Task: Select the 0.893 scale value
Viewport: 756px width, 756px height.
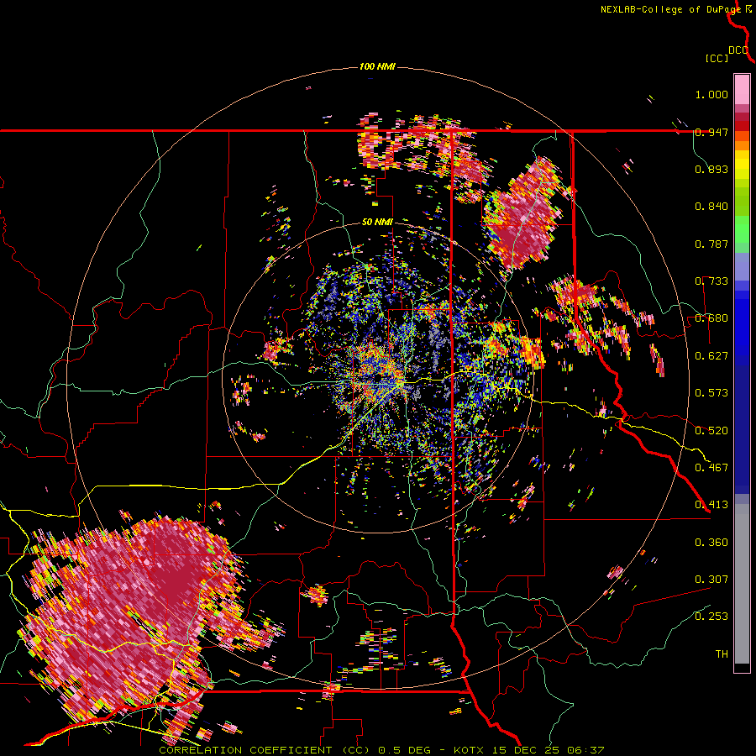Action: pyautogui.click(x=711, y=169)
